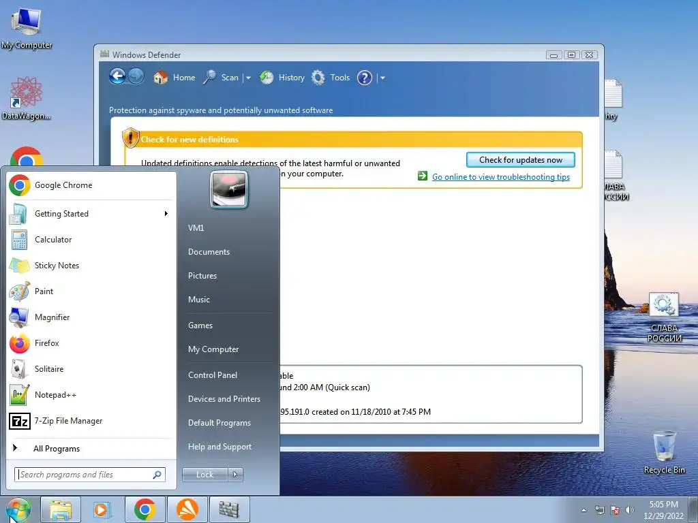Expand the shutdown options arrow beside Lock
The width and height of the screenshot is (698, 523).
[x=235, y=475]
